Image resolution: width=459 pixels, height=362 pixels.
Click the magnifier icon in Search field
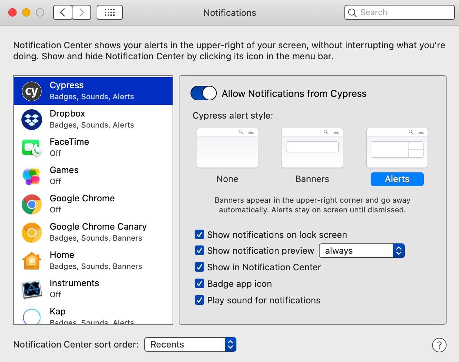352,13
